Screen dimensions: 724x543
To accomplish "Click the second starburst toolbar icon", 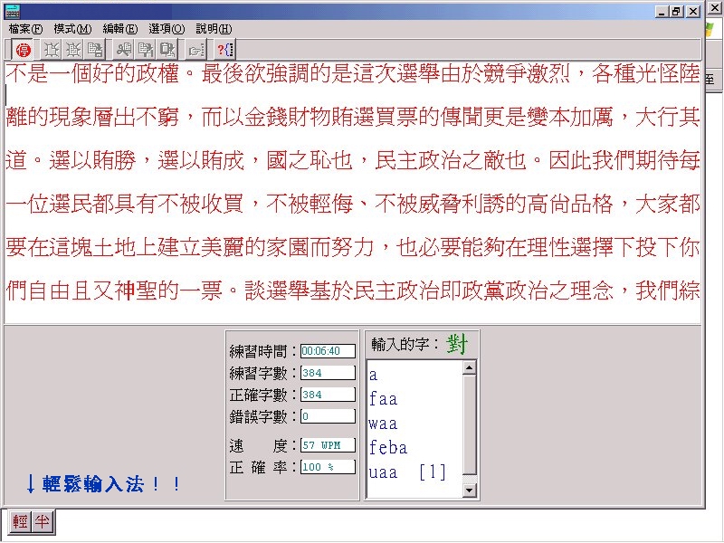I will [73, 50].
